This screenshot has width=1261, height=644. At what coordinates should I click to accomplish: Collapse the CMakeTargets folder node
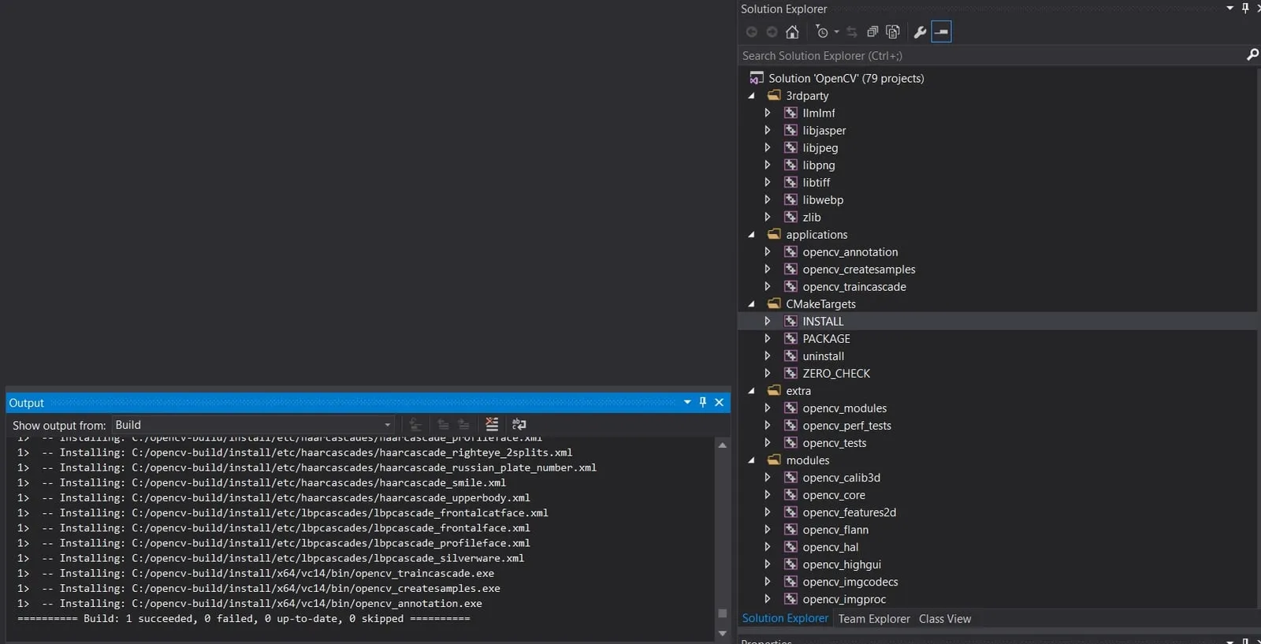(751, 303)
